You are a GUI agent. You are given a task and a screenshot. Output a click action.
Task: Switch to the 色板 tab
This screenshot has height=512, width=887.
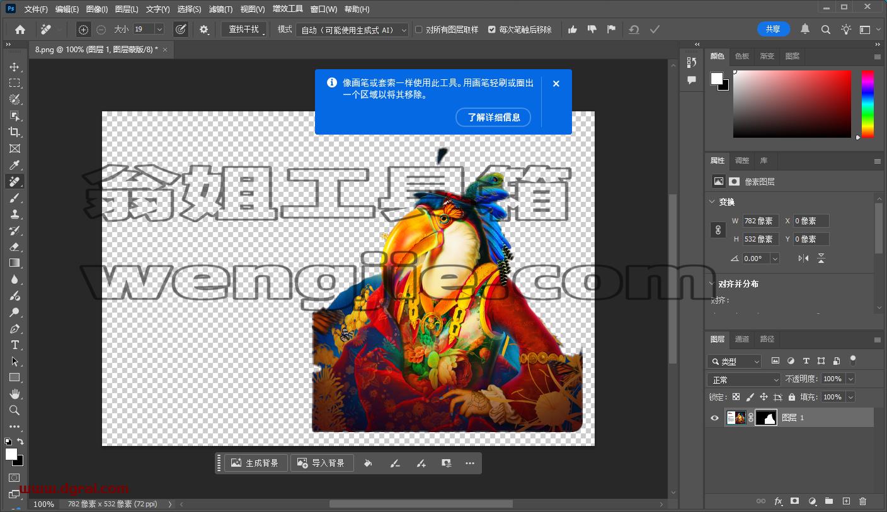pos(742,56)
